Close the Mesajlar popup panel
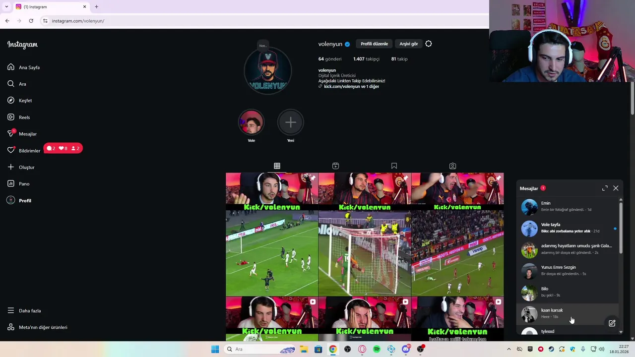Screen dimensions: 635x357 [616, 188]
